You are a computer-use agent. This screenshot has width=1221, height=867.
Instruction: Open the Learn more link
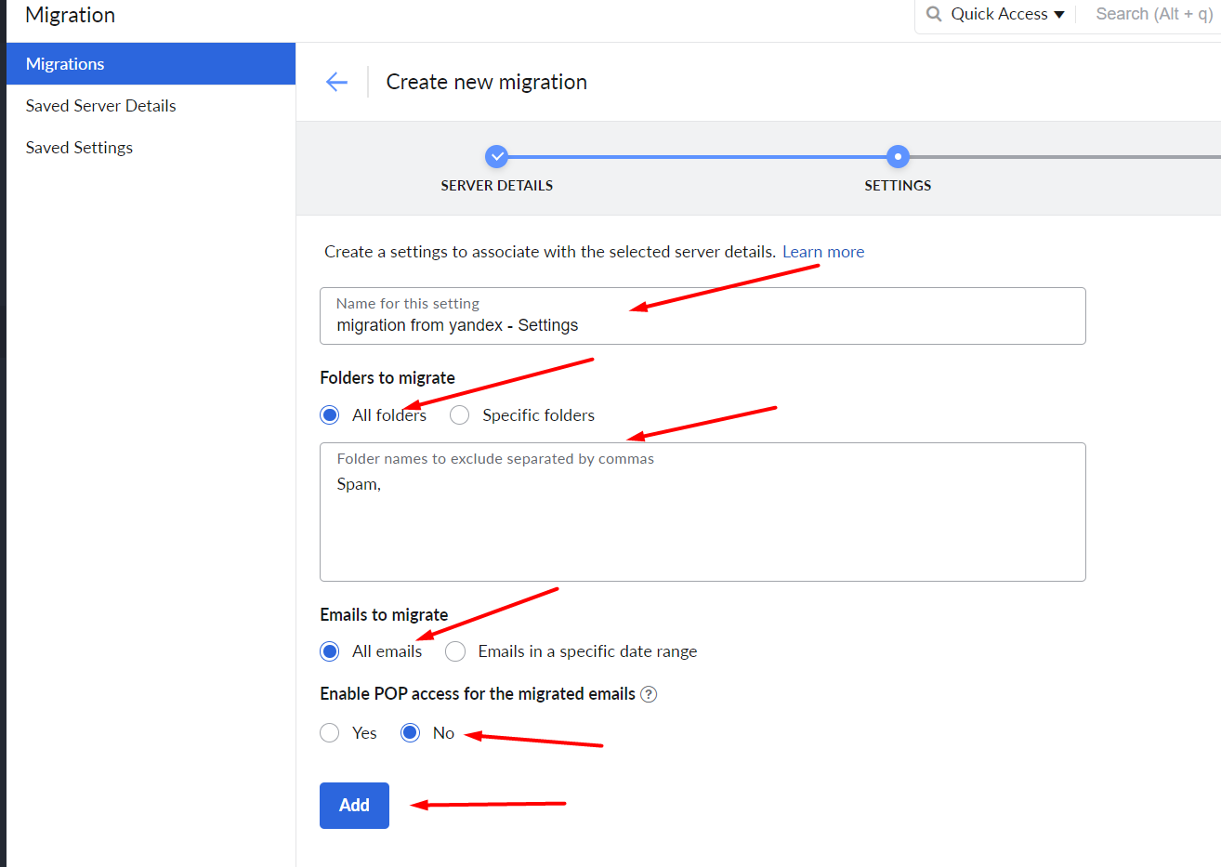tap(823, 252)
